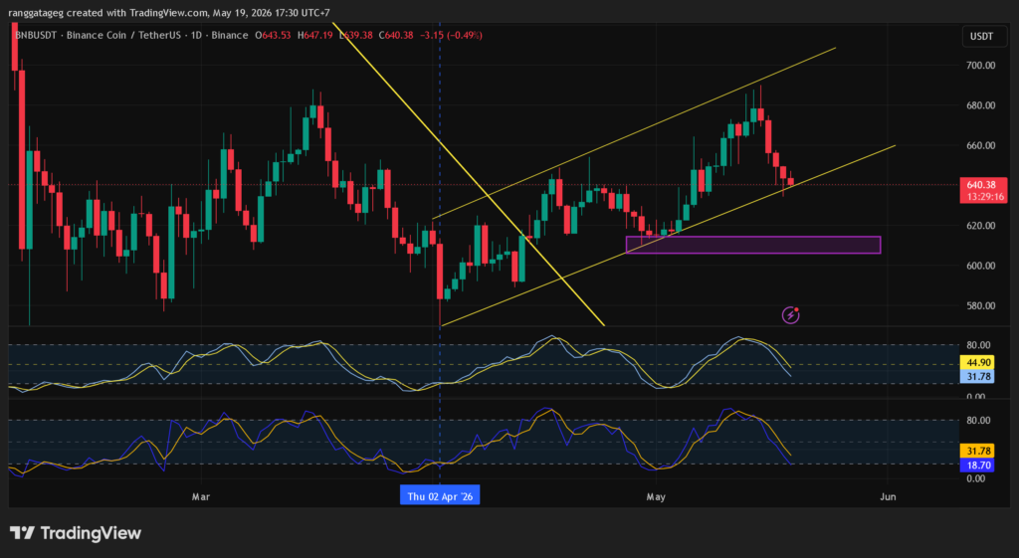Select the Thu 02 Apr '26 date marker

[x=440, y=496]
